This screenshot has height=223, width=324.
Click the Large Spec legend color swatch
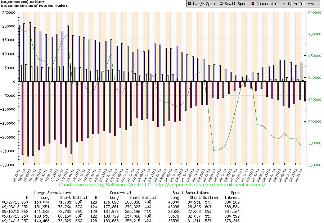click(189, 4)
